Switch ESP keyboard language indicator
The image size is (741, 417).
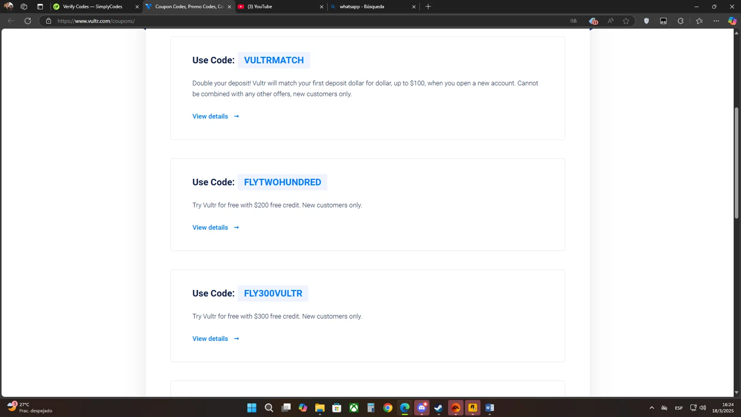[x=679, y=408]
